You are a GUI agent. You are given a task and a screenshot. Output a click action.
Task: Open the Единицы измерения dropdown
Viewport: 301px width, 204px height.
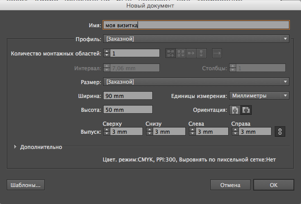tap(259, 96)
